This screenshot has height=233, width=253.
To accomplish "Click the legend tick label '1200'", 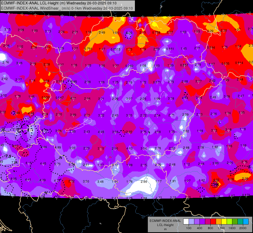I will [x=221, y=228].
